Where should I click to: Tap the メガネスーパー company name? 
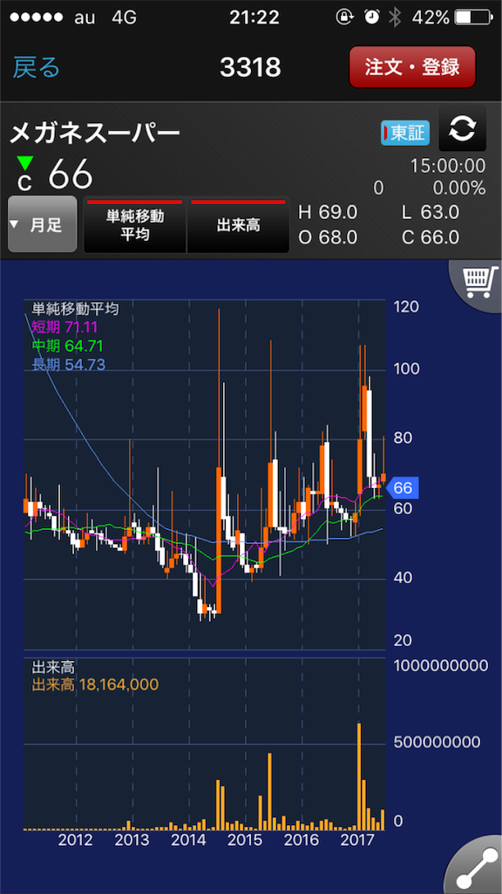pyautogui.click(x=95, y=134)
